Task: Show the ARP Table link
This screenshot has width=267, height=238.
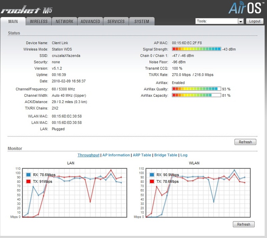Action: (x=142, y=155)
